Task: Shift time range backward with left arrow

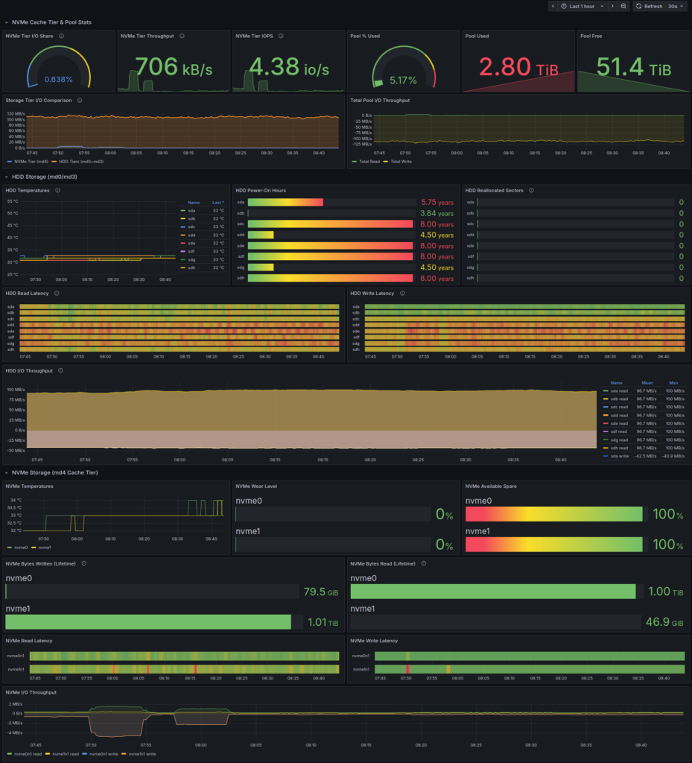Action: (553, 6)
